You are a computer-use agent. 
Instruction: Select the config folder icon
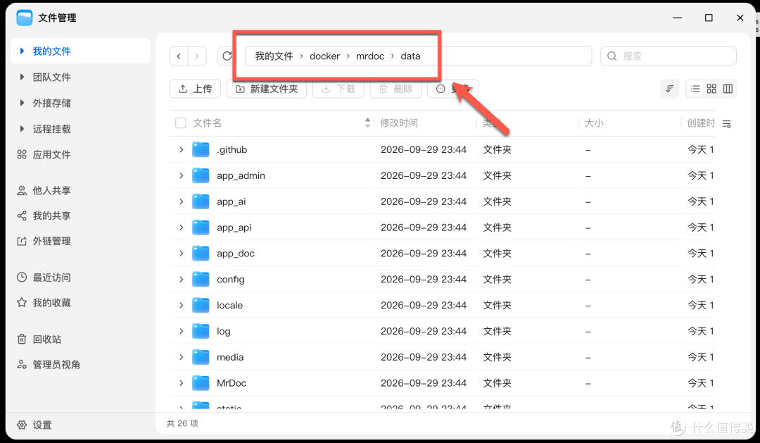201,279
